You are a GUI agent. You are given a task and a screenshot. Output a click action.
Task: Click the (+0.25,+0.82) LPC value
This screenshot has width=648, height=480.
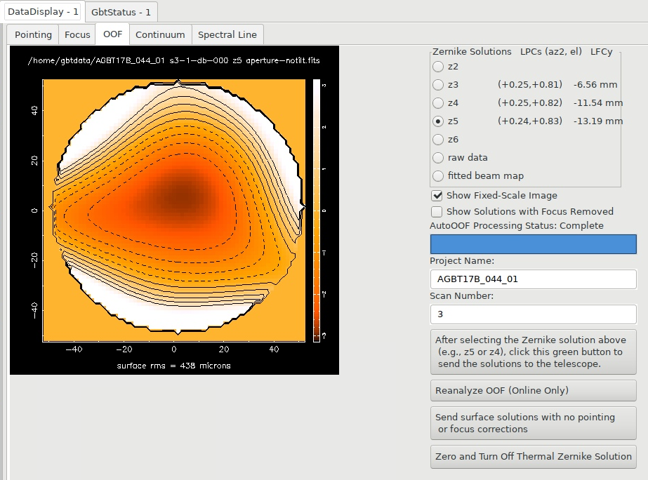tap(530, 103)
